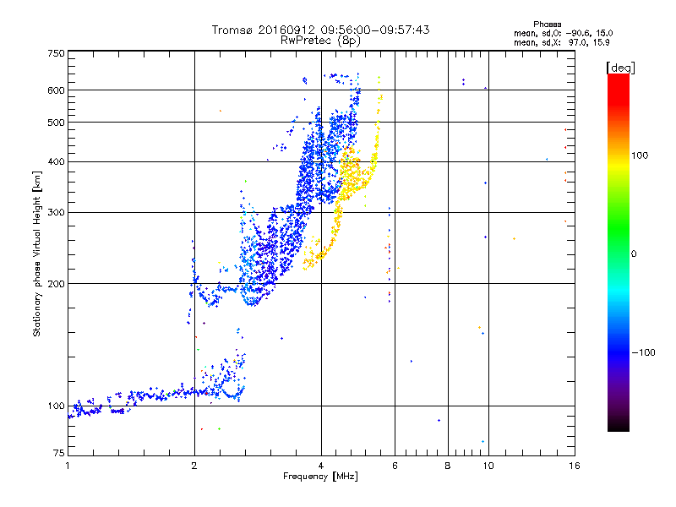Click colorbar tick label '-100'
This screenshot has height=507, width=676.
tap(643, 352)
